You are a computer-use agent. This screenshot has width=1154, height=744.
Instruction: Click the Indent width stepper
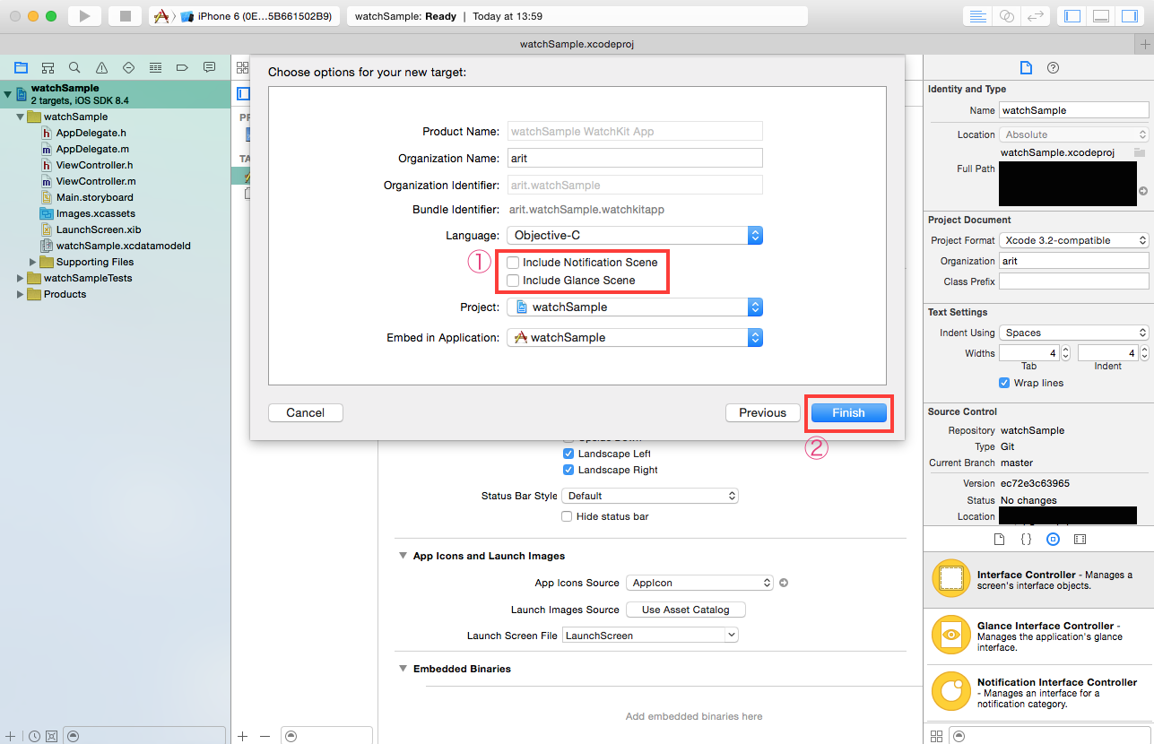[1144, 353]
